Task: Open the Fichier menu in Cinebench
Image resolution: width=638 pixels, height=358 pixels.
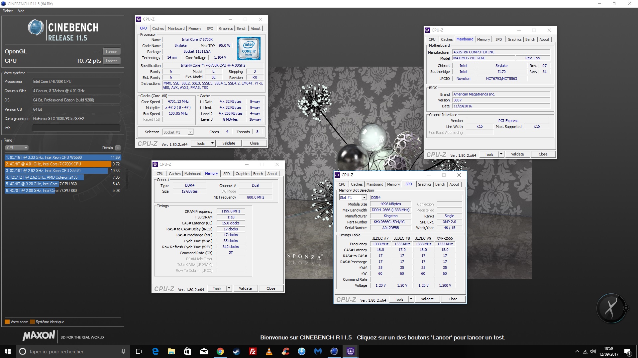Action: [x=8, y=11]
